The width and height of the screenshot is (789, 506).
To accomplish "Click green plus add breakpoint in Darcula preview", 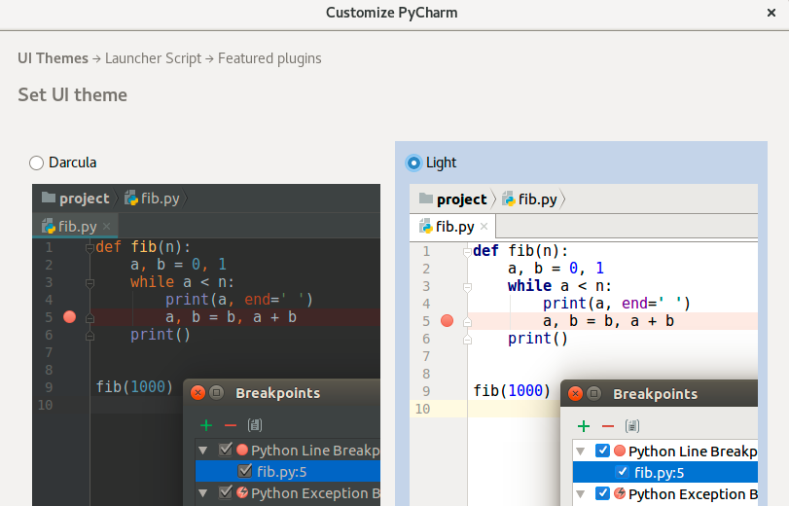I will [206, 425].
